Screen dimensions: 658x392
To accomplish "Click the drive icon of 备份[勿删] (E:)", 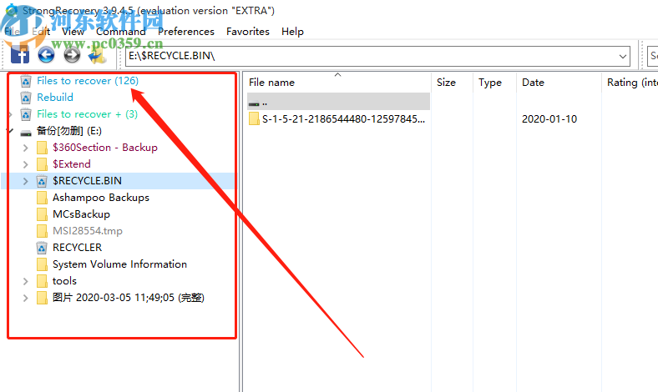I will [x=26, y=133].
